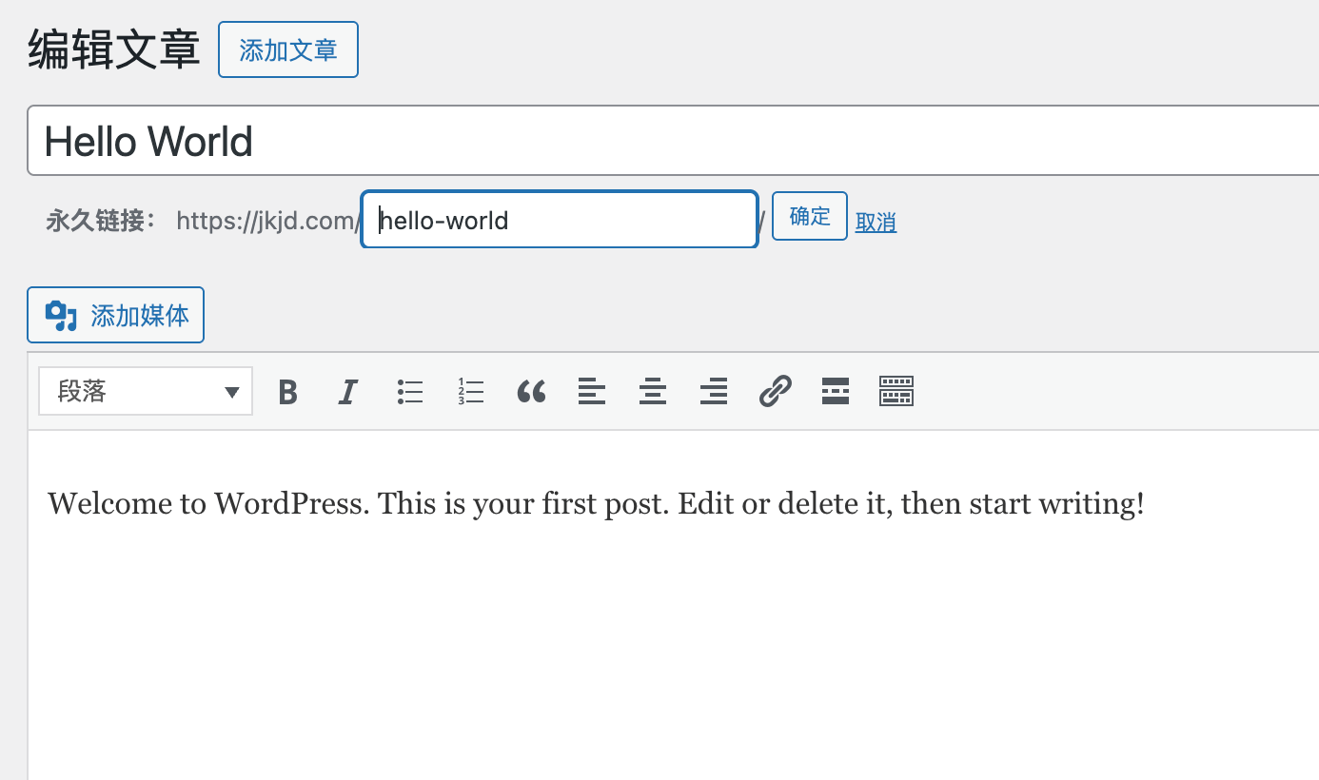Insert the Read More tag
The image size is (1319, 780).
coord(836,392)
